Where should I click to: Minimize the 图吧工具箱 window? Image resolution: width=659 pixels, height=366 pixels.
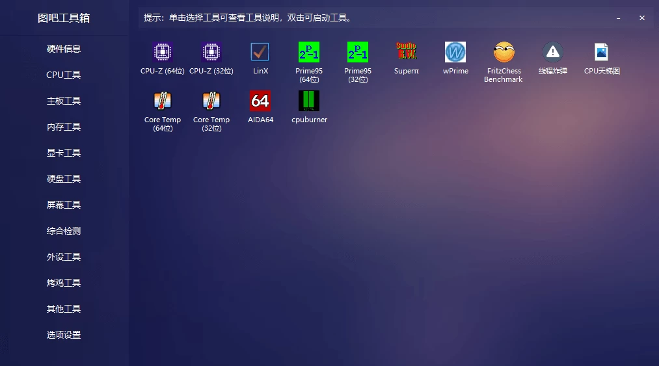(x=618, y=18)
